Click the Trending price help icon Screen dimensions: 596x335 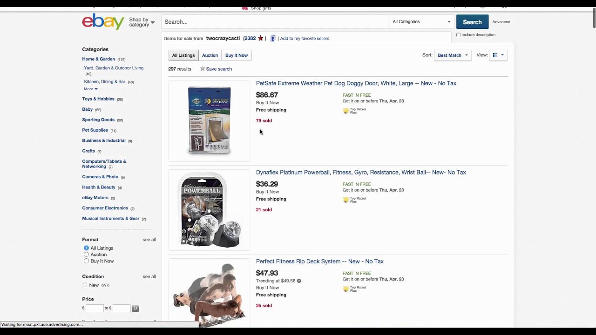tap(299, 281)
